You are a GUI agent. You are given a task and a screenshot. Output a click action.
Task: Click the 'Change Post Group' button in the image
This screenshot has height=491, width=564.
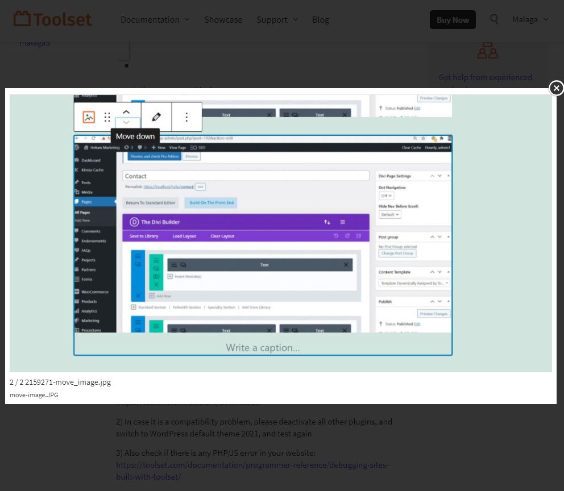(397, 253)
